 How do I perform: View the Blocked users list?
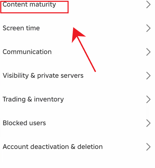click(x=77, y=123)
